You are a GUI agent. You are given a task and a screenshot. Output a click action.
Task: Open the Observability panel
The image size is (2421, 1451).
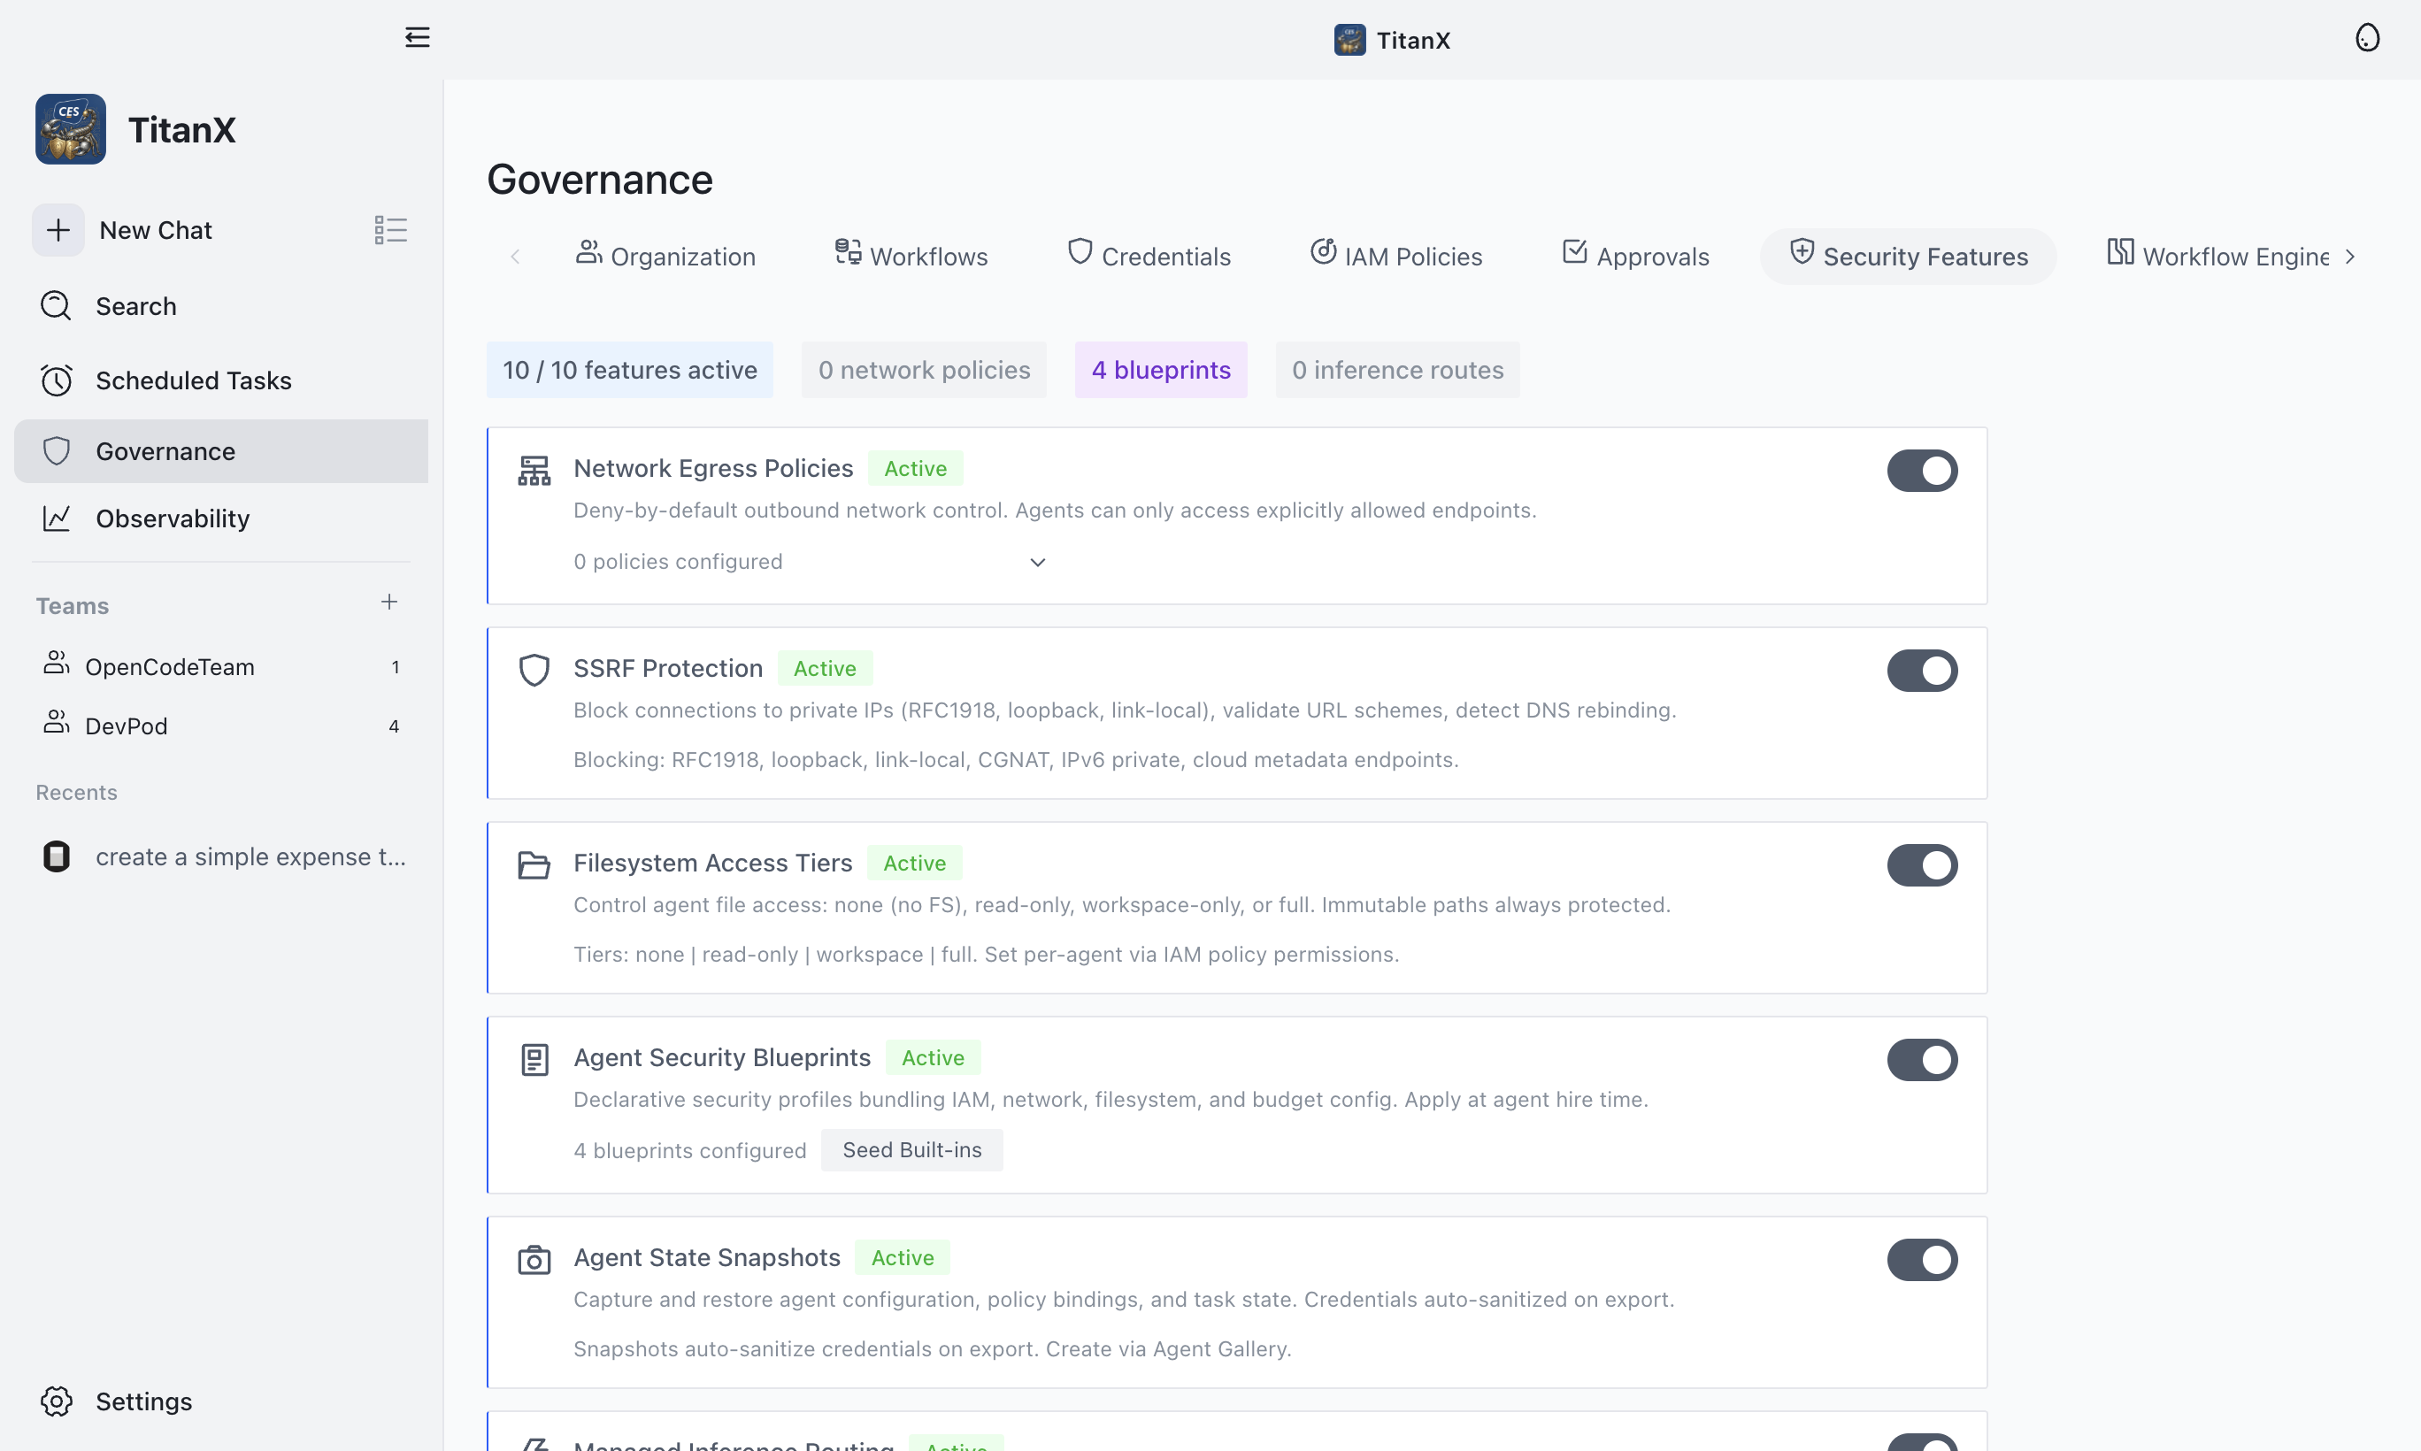pos(172,518)
